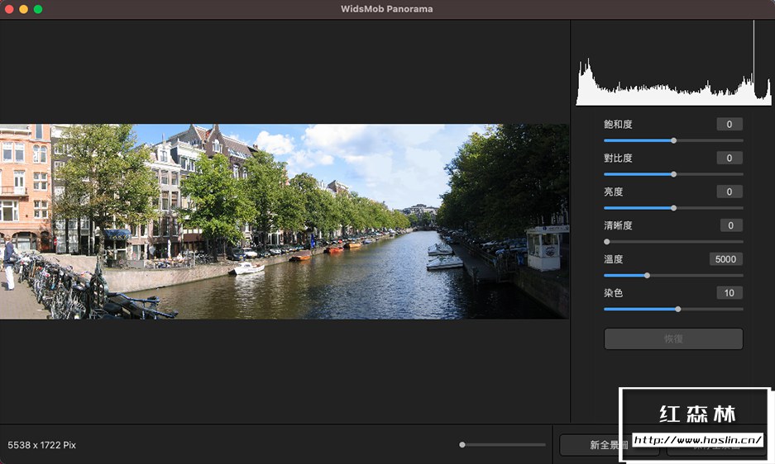Select the brightness (亮度) value field
775x464 pixels.
point(729,192)
